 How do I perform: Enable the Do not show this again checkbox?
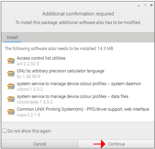(x=5, y=131)
